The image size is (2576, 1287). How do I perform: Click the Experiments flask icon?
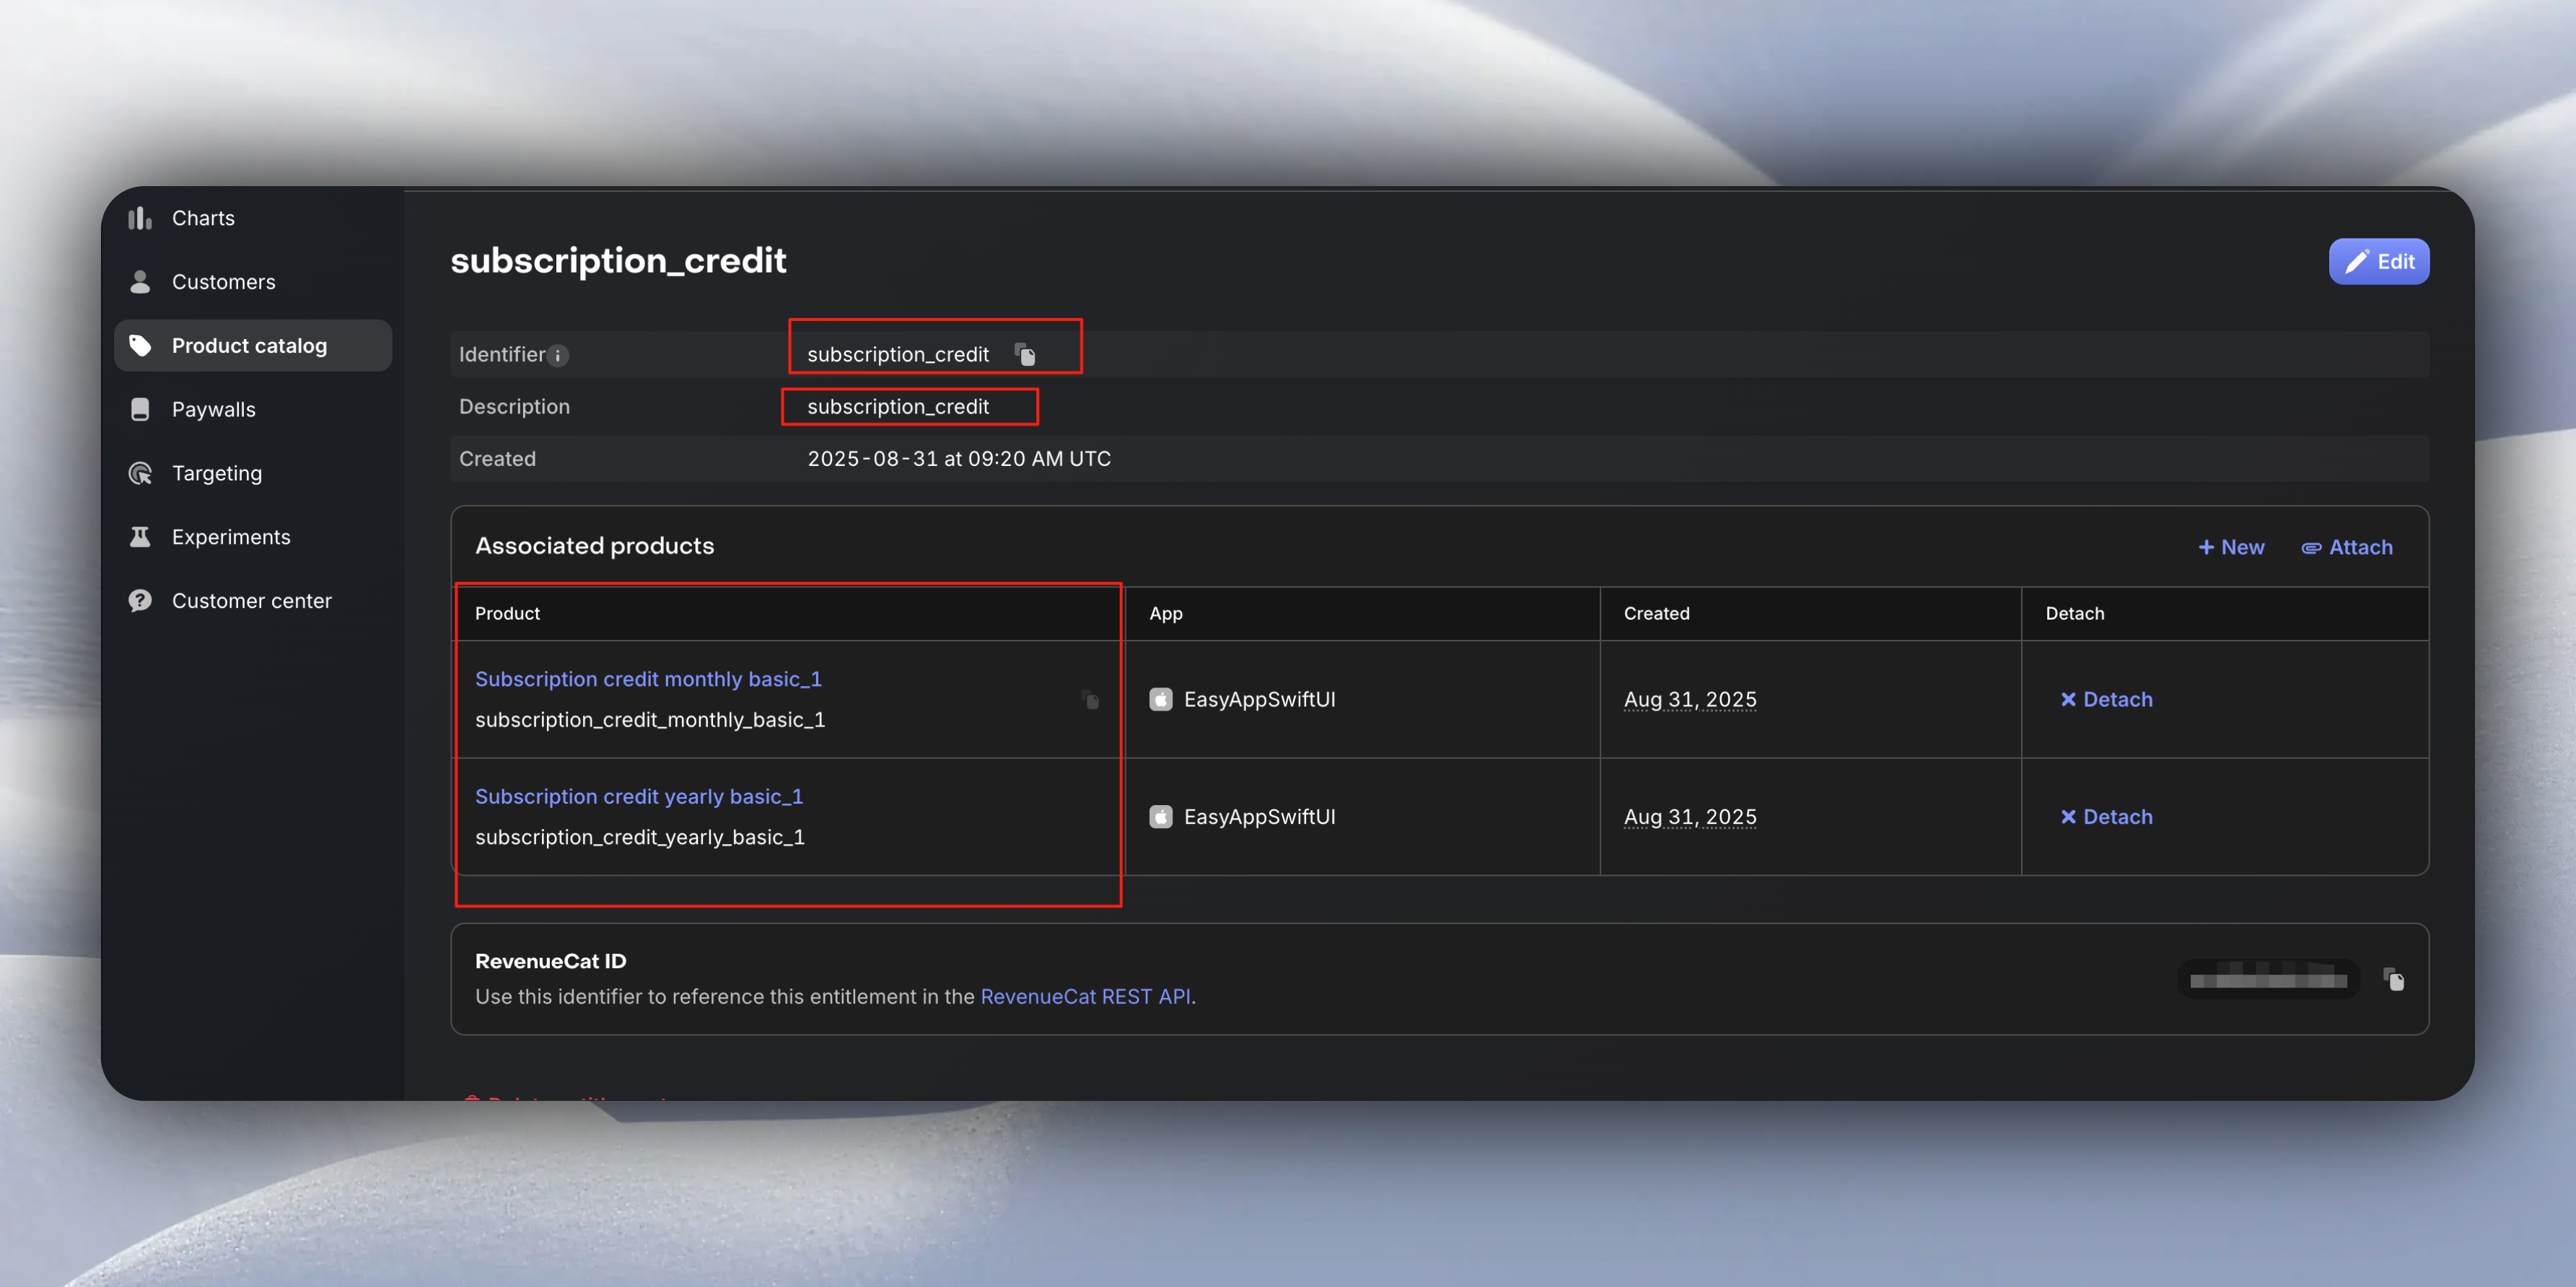tap(140, 537)
